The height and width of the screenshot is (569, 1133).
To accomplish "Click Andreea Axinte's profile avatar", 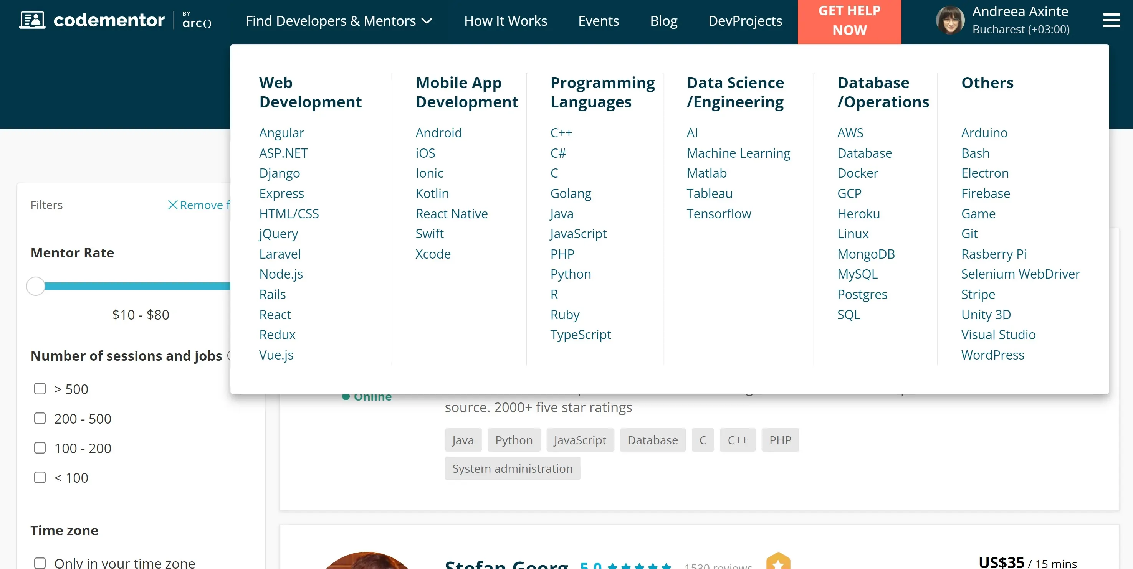I will (x=950, y=20).
